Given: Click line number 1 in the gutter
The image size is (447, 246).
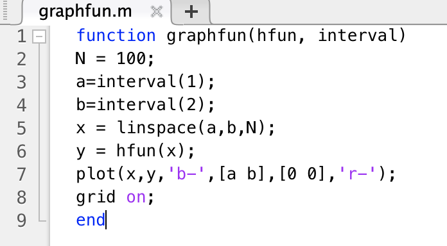Looking at the screenshot, I should tap(21, 37).
